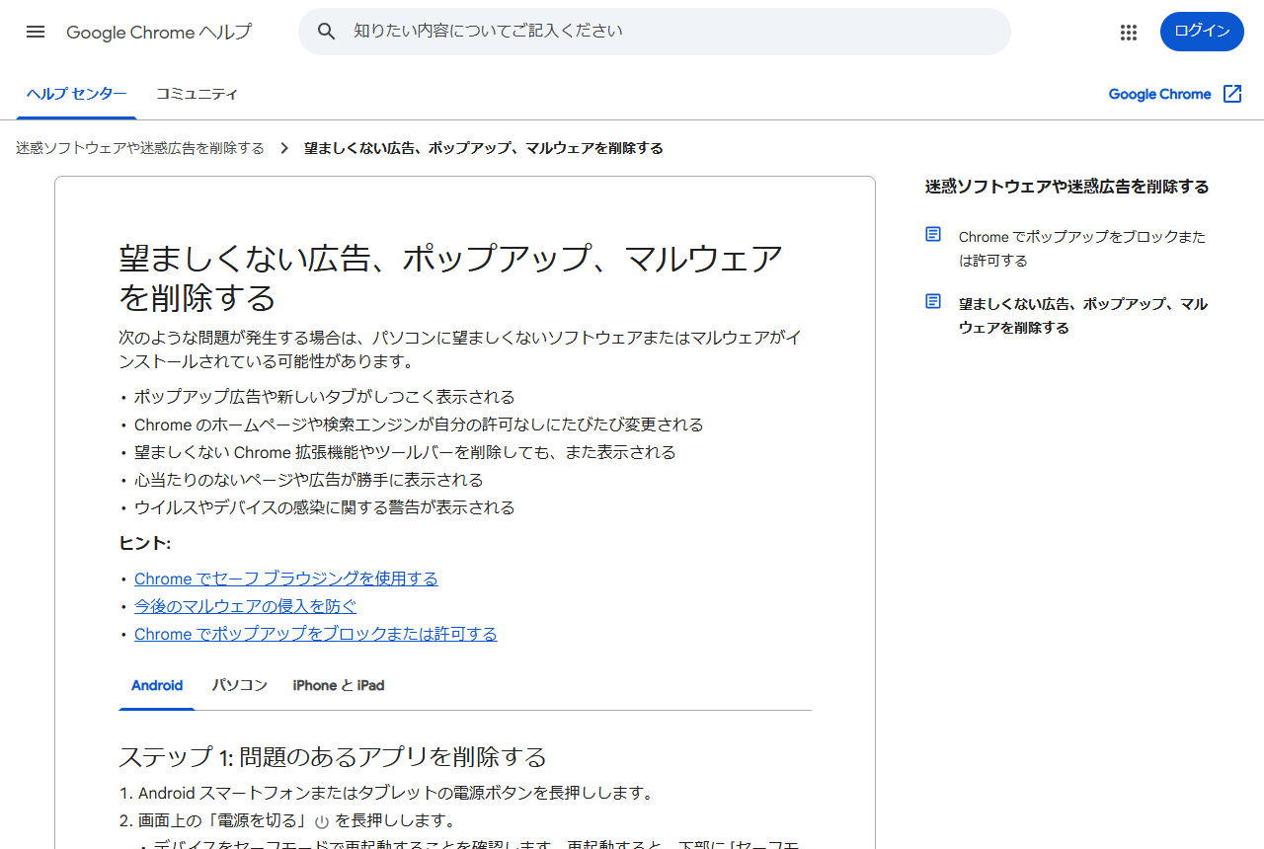1264x849 pixels.
Task: Click external link icon beside Google Chrome
Action: pyautogui.click(x=1232, y=94)
